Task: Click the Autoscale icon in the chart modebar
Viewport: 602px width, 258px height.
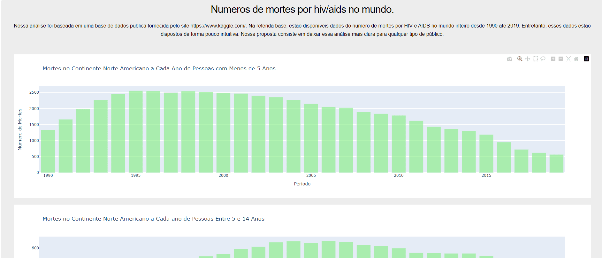Action: pyautogui.click(x=568, y=59)
